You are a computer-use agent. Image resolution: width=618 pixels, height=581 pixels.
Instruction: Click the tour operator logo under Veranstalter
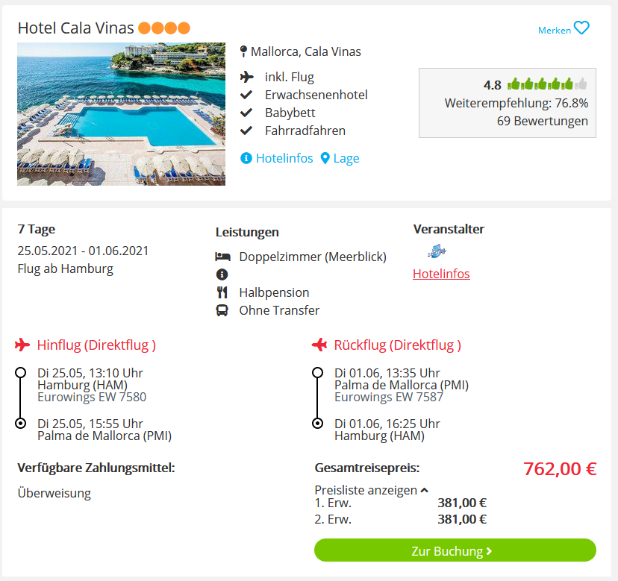[x=437, y=251]
